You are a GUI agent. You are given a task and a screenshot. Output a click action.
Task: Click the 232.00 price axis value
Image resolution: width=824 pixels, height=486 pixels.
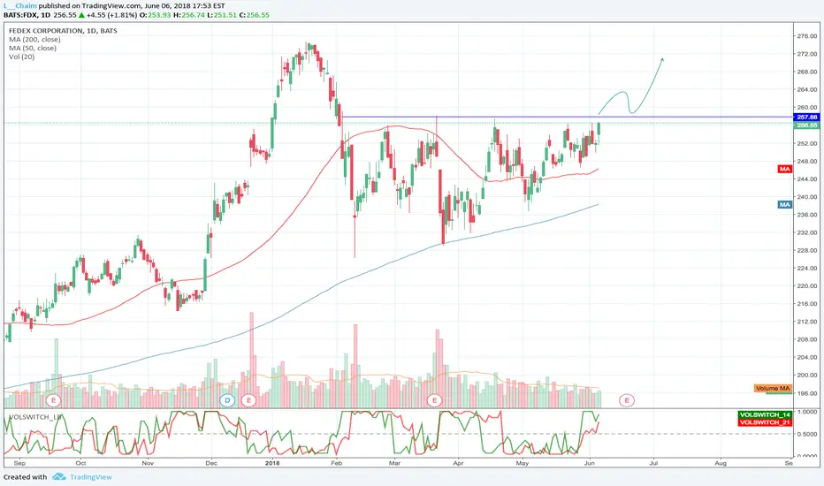(806, 232)
